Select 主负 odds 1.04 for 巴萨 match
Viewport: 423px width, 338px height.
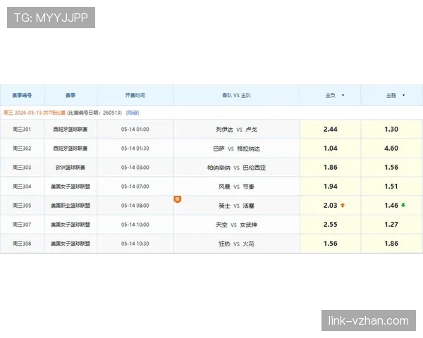(331, 149)
